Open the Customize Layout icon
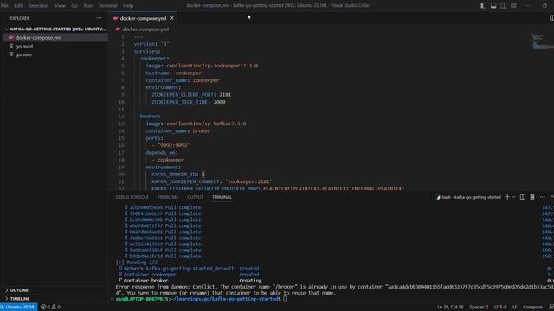554x311 pixels. click(x=513, y=6)
